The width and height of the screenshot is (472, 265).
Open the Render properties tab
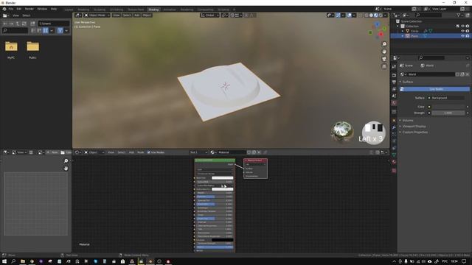[x=394, y=75]
